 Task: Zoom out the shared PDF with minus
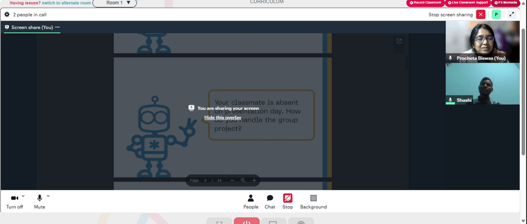232,180
